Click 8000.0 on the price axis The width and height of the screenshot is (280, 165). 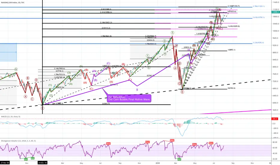tap(276, 67)
